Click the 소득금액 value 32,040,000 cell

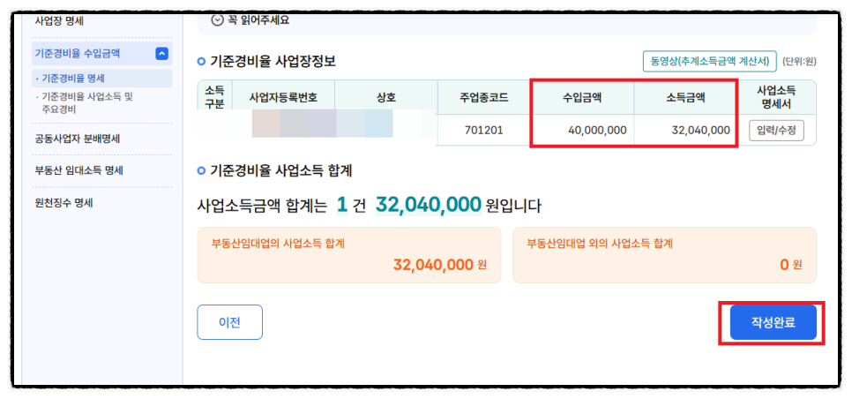[x=685, y=131]
